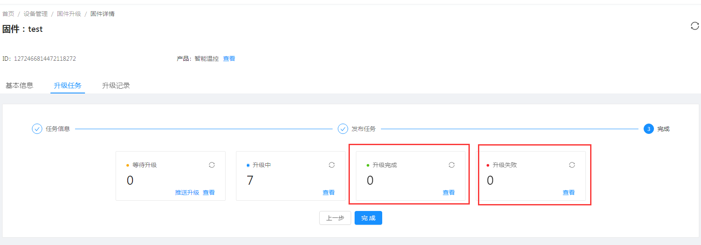The height and width of the screenshot is (245, 701).
Task: Open the 升级记录 tab
Action: click(x=116, y=85)
